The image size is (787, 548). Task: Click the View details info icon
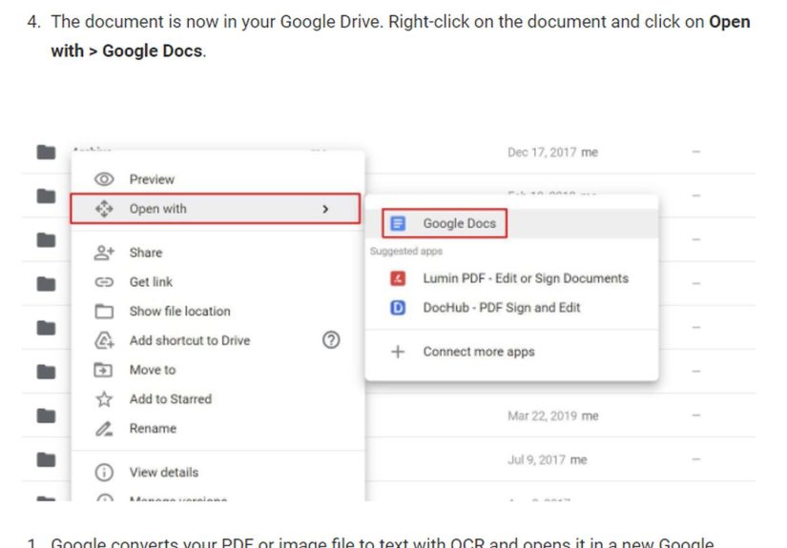pos(104,473)
